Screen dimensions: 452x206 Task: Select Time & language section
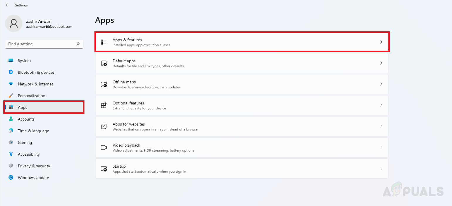(x=33, y=131)
